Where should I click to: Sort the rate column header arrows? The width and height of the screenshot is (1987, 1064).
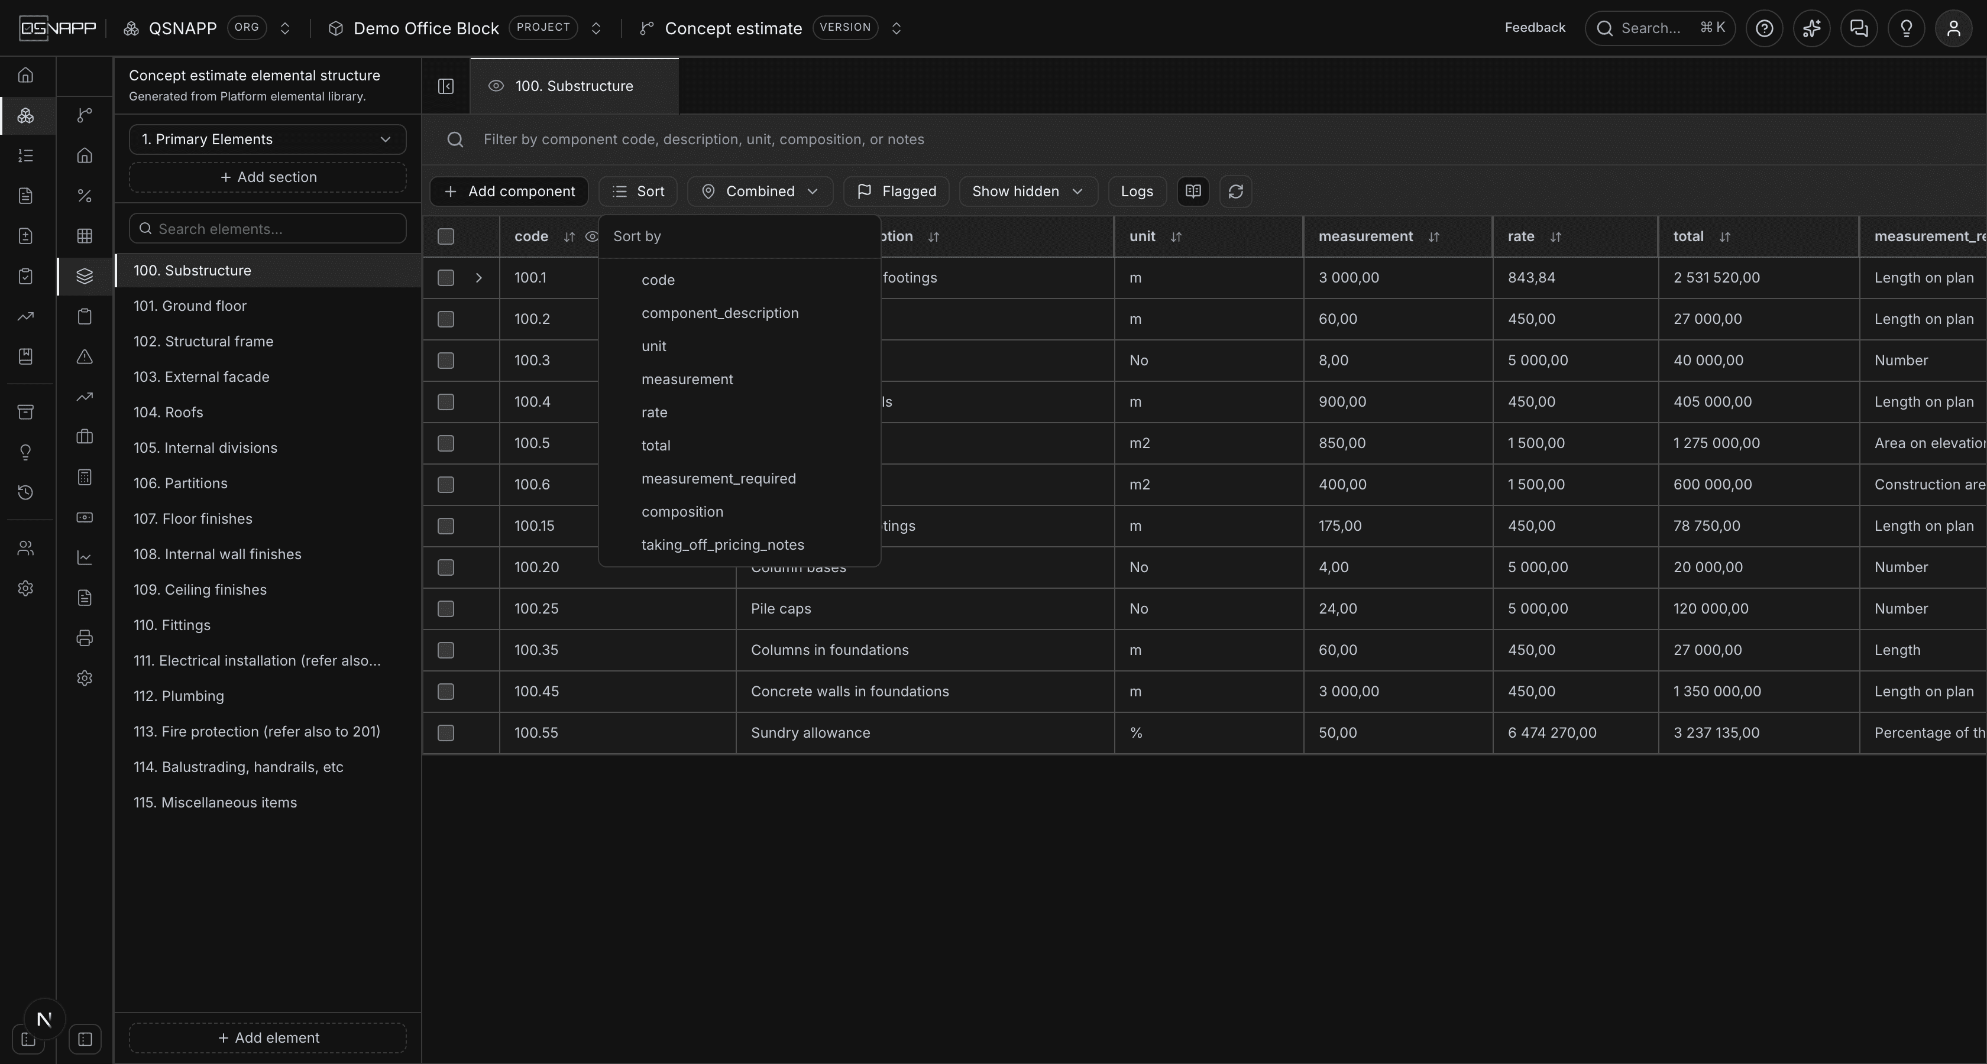pyautogui.click(x=1556, y=236)
